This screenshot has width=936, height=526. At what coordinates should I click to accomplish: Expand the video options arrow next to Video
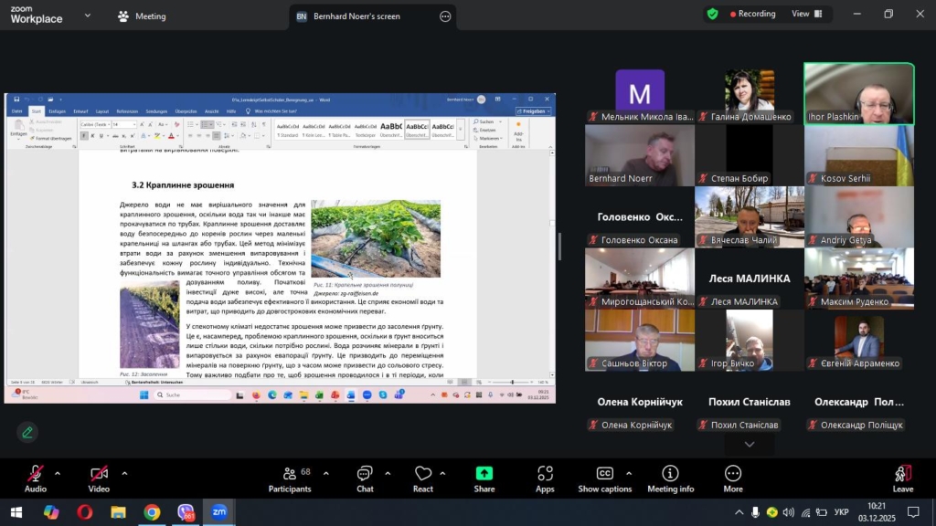tap(124, 473)
